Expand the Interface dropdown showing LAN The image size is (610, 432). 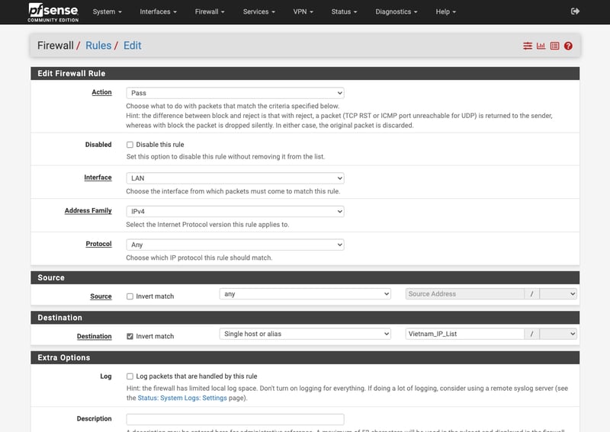[x=235, y=178]
